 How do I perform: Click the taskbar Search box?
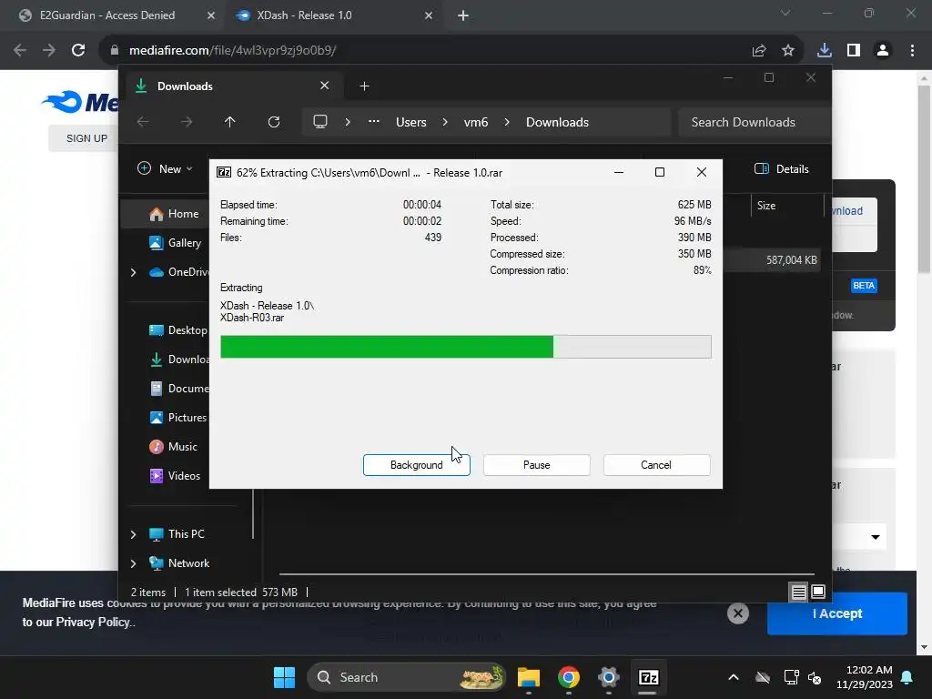tap(407, 677)
